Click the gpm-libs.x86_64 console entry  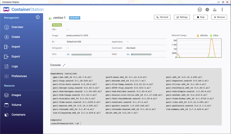72,77
